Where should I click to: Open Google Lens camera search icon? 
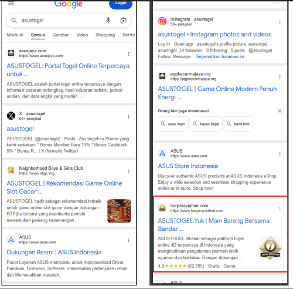(x=123, y=21)
